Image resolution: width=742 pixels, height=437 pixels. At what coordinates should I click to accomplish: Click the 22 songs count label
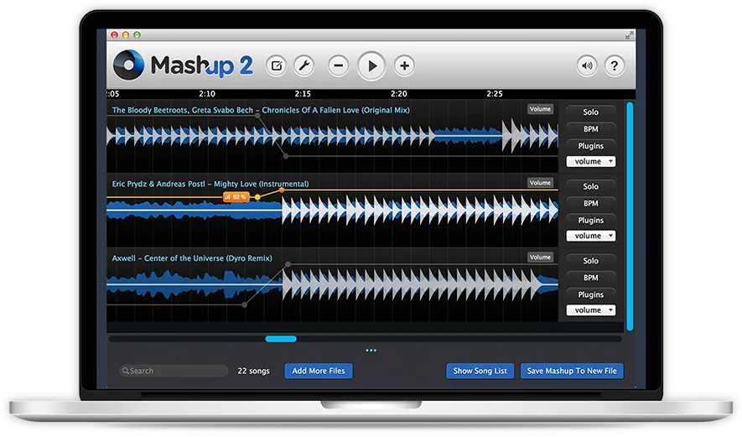tap(253, 371)
